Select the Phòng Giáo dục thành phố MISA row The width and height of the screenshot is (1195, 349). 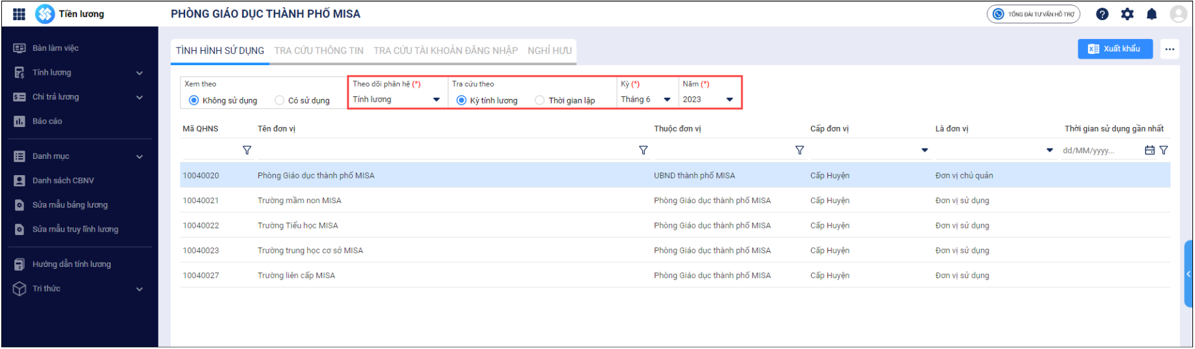(675, 176)
